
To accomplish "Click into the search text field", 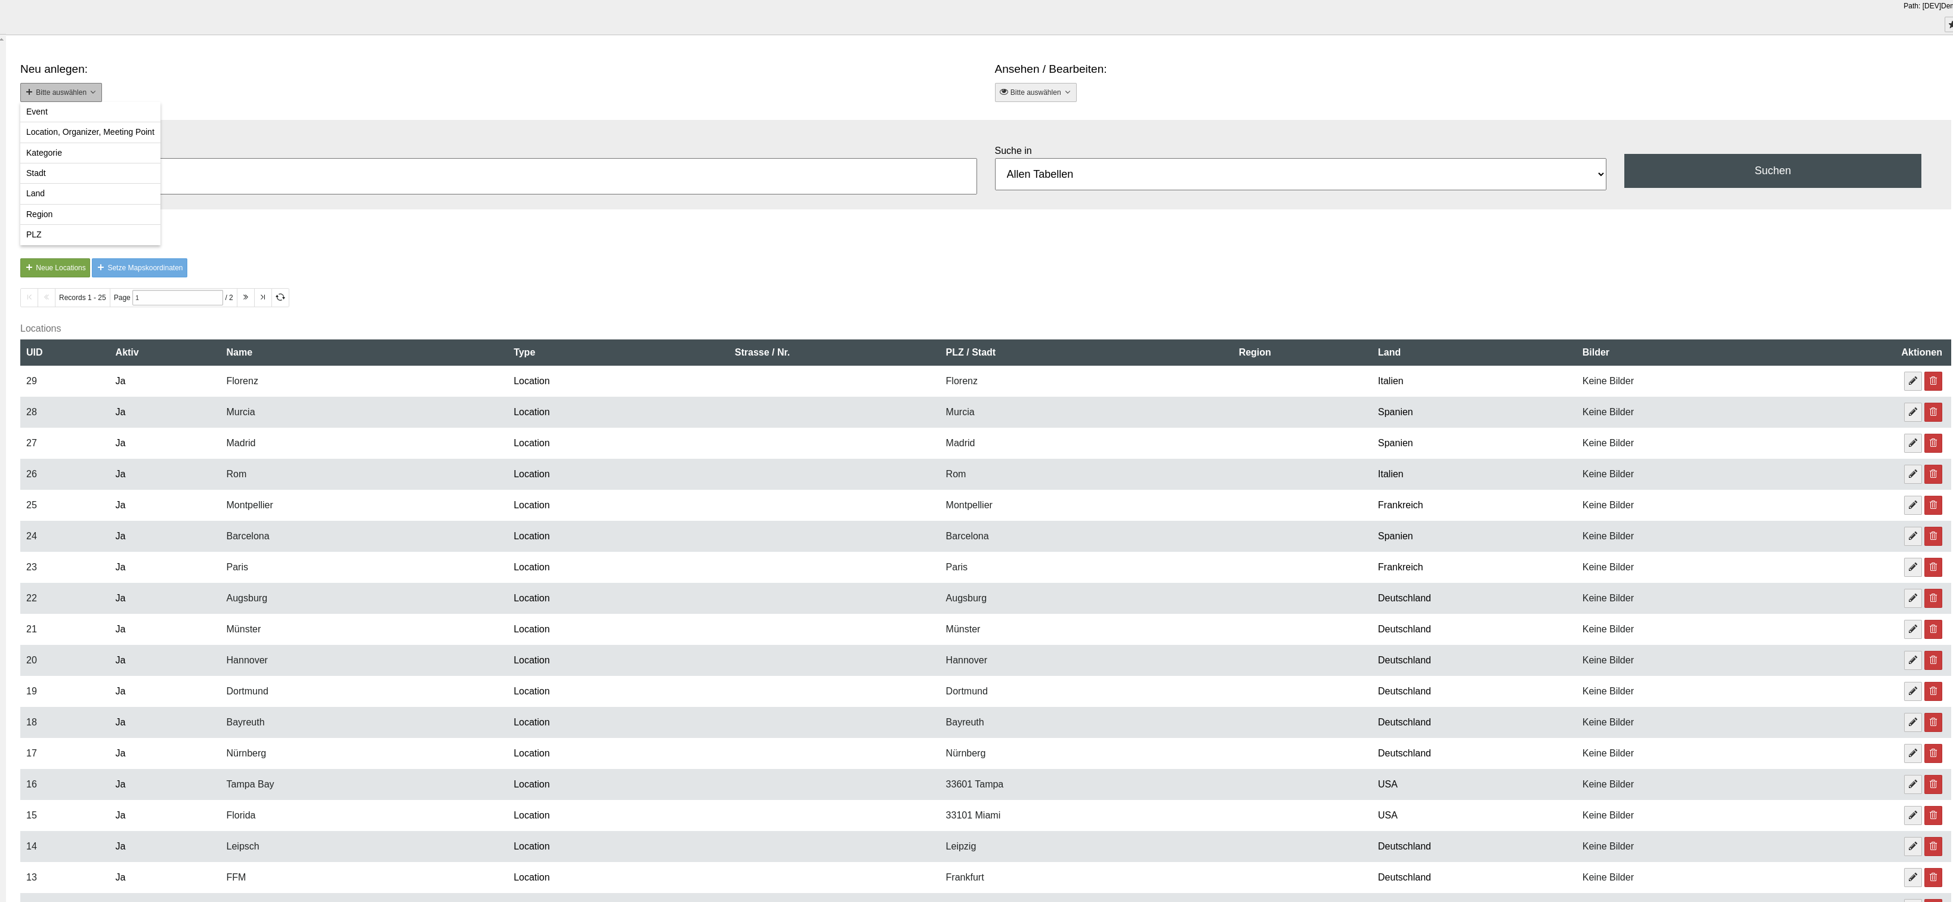I will [x=568, y=177].
